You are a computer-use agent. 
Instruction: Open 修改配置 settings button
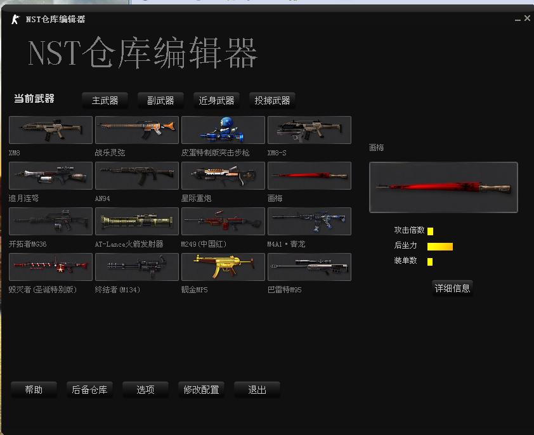point(201,389)
